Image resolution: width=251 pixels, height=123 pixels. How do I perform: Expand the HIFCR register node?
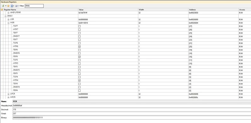click(9, 97)
